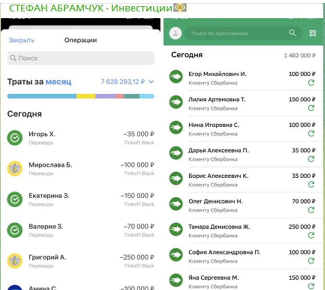
Task: Open the Егор Михайлович И. name
Action: pyautogui.click(x=217, y=74)
